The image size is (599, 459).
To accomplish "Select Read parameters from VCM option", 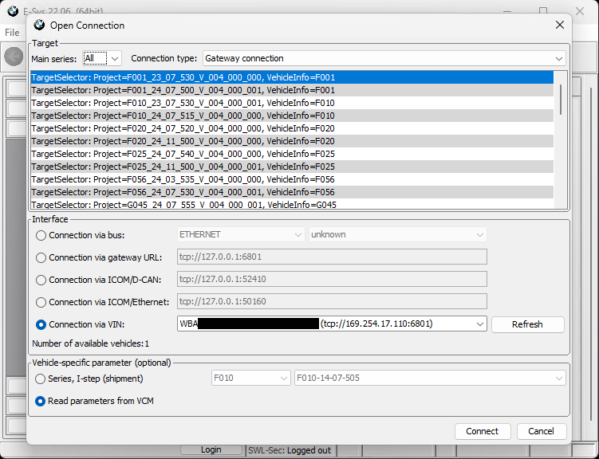I will [x=40, y=402].
